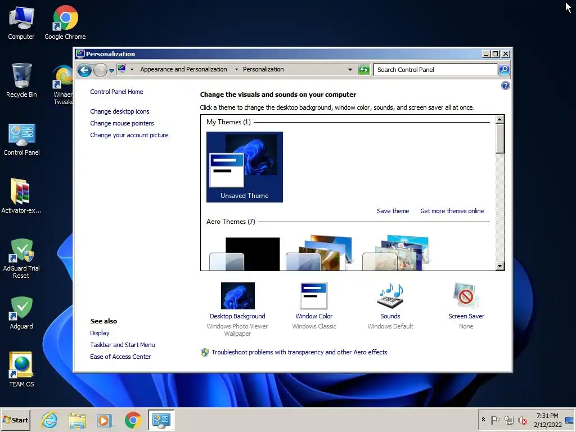Click the themes list scroll down arrow
Screen dimensions: 576x432
click(499, 266)
